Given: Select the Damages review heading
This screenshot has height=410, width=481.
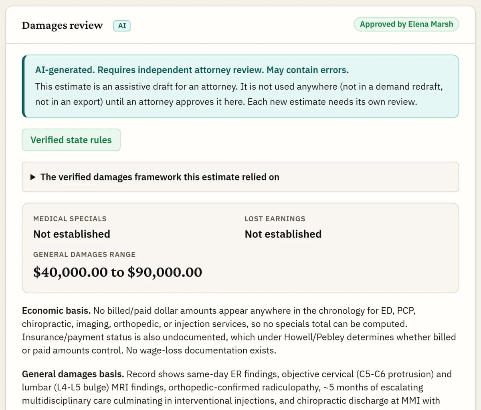Looking at the screenshot, I should pos(63,25).
